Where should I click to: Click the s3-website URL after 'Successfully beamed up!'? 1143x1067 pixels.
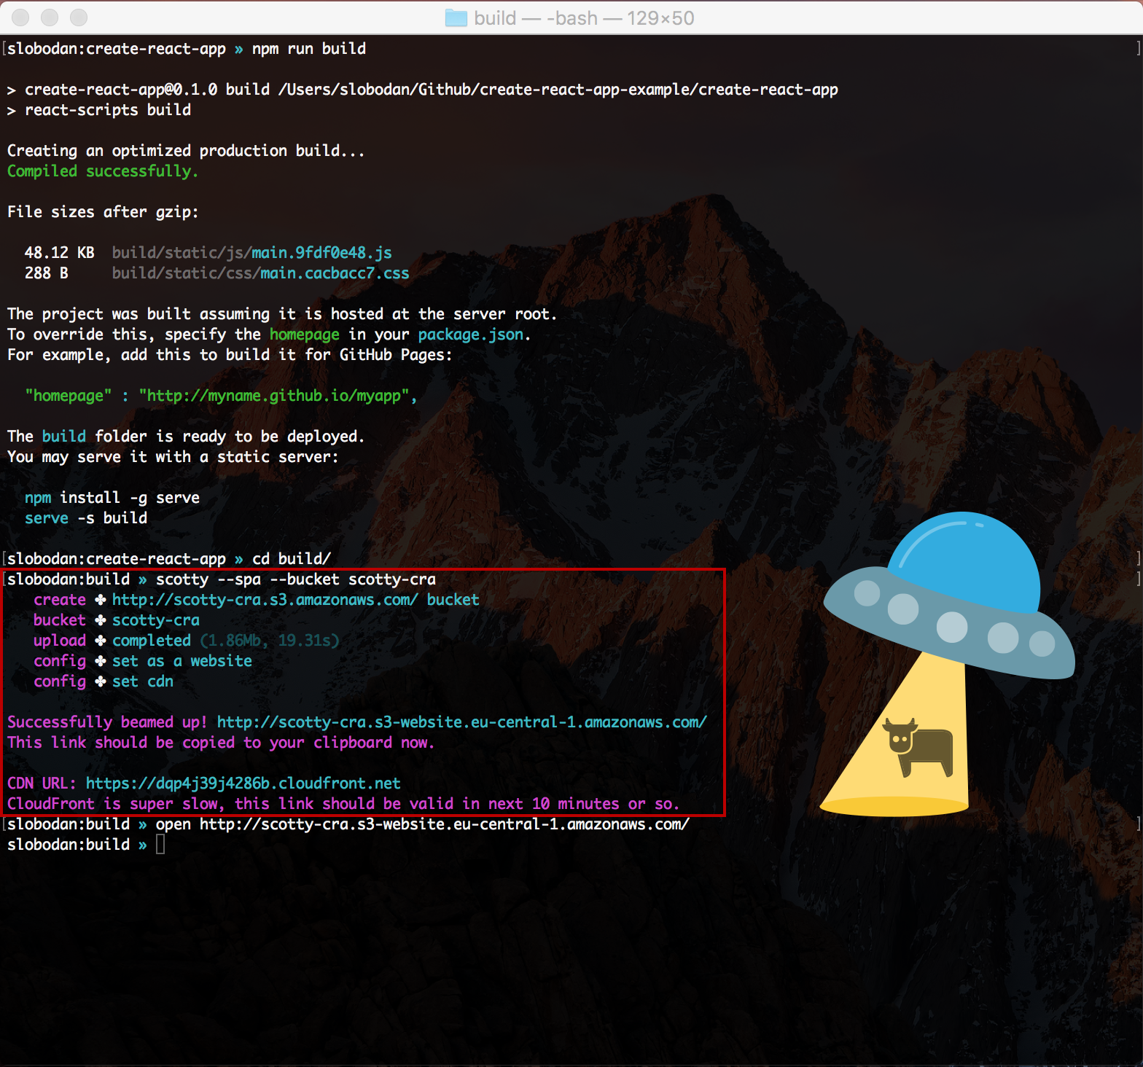click(462, 722)
